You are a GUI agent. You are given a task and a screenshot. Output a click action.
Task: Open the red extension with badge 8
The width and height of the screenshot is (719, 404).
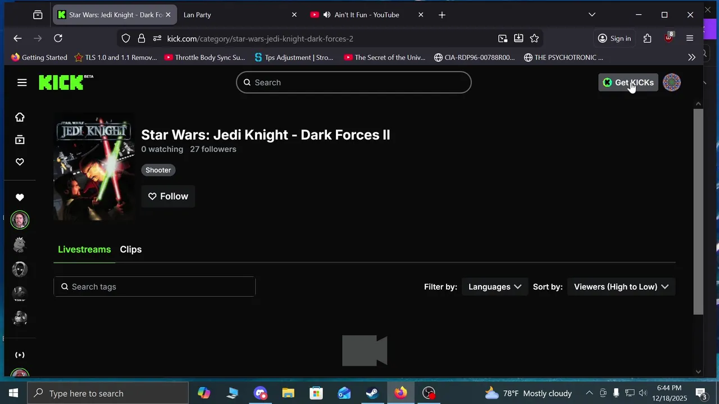(668, 38)
